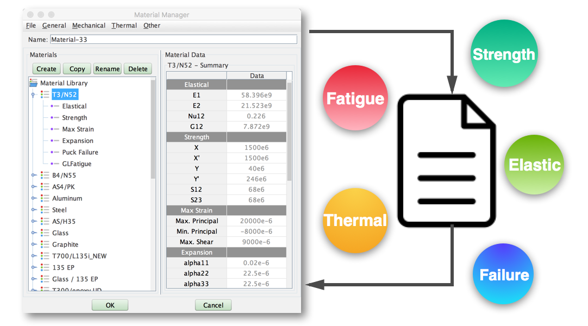Click the orange Thermal circle
Viewport: 588px width, 326px height.
click(x=355, y=220)
